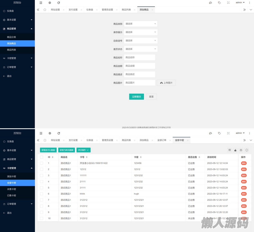
Task: Check the row with ID 3
Action: point(42,175)
